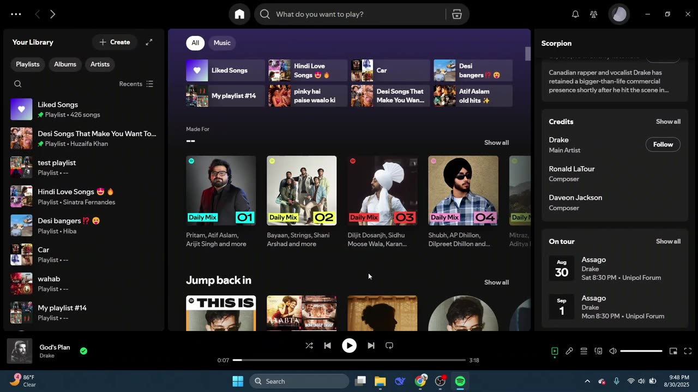Viewport: 698px width, 392px height.
Task: Open File Explorer from the taskbar
Action: point(380,381)
